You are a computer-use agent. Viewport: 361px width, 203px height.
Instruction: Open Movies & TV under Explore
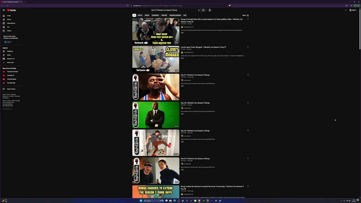(x=11, y=59)
